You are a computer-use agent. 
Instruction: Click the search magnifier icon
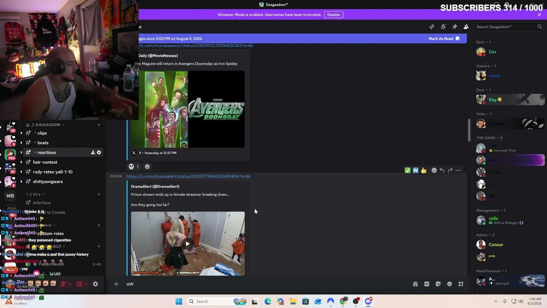540,27
